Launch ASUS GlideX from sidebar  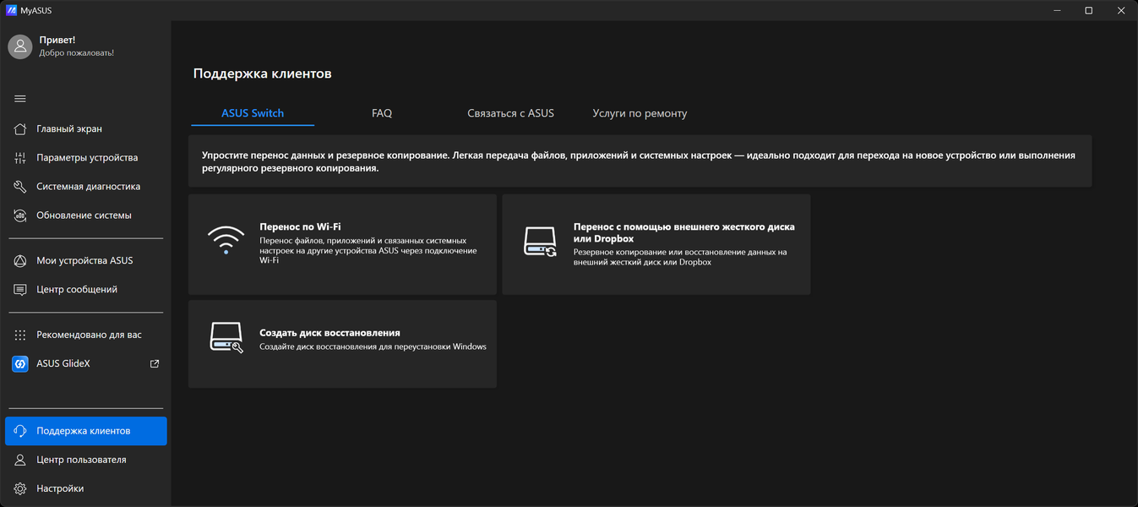click(85, 364)
